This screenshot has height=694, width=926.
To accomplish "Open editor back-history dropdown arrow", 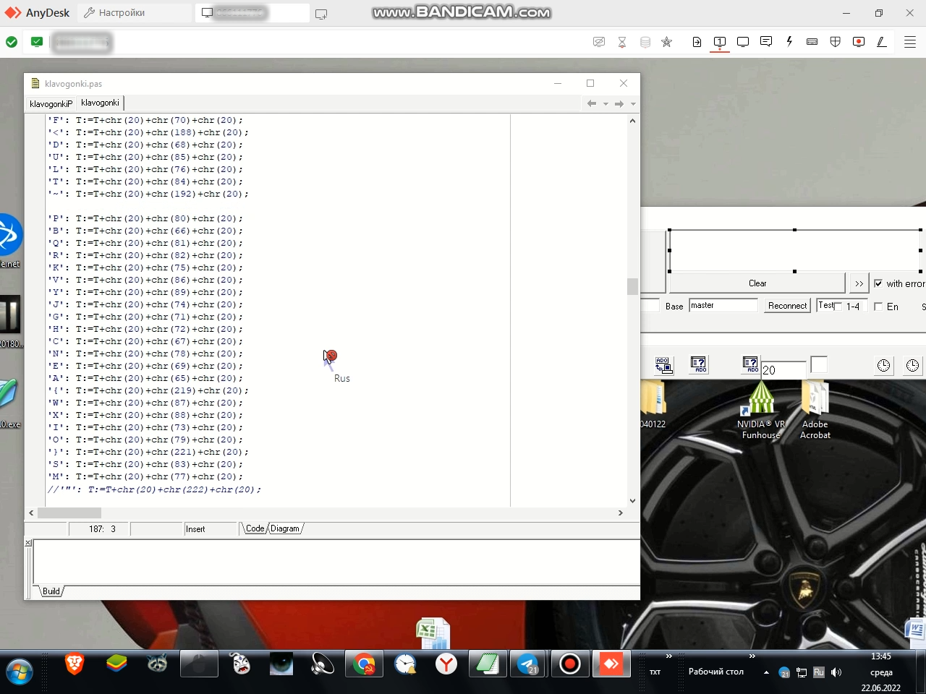I will [606, 104].
